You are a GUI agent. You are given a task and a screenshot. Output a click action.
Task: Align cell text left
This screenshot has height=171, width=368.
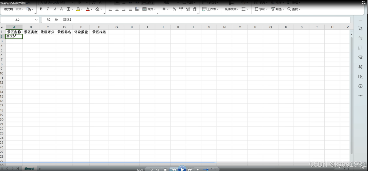tap(110, 9)
